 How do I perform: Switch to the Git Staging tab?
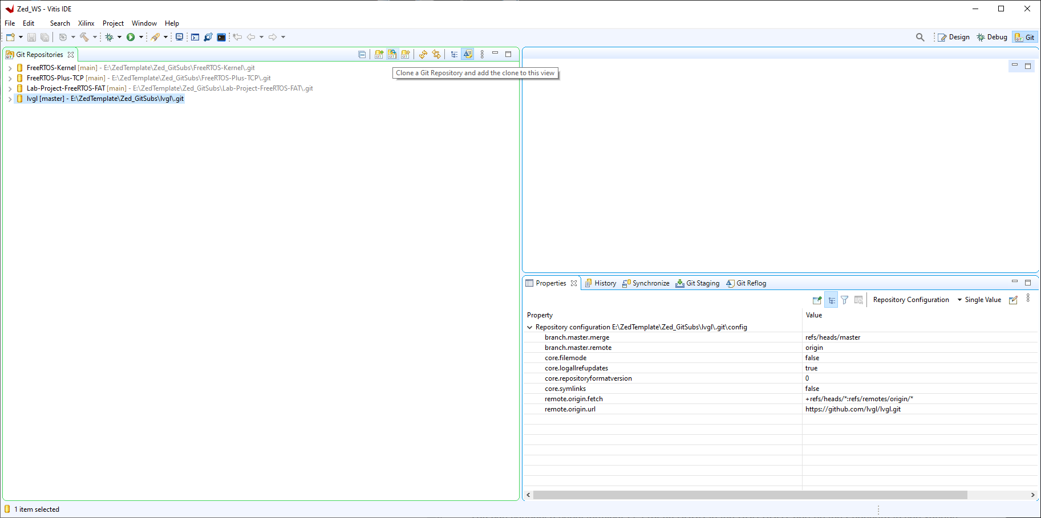(698, 283)
